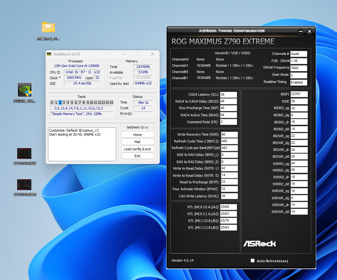Viewport: 337px width, 280px height.
Task: Click the tRRD_S value field
Action: 230,162
